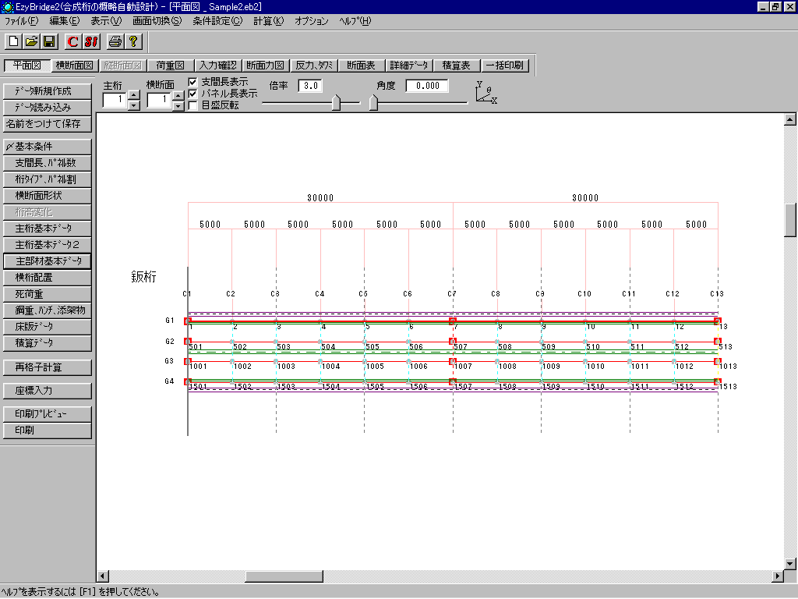Increase 主桁 value with up arrow
The width and height of the screenshot is (798, 599).
click(x=134, y=94)
